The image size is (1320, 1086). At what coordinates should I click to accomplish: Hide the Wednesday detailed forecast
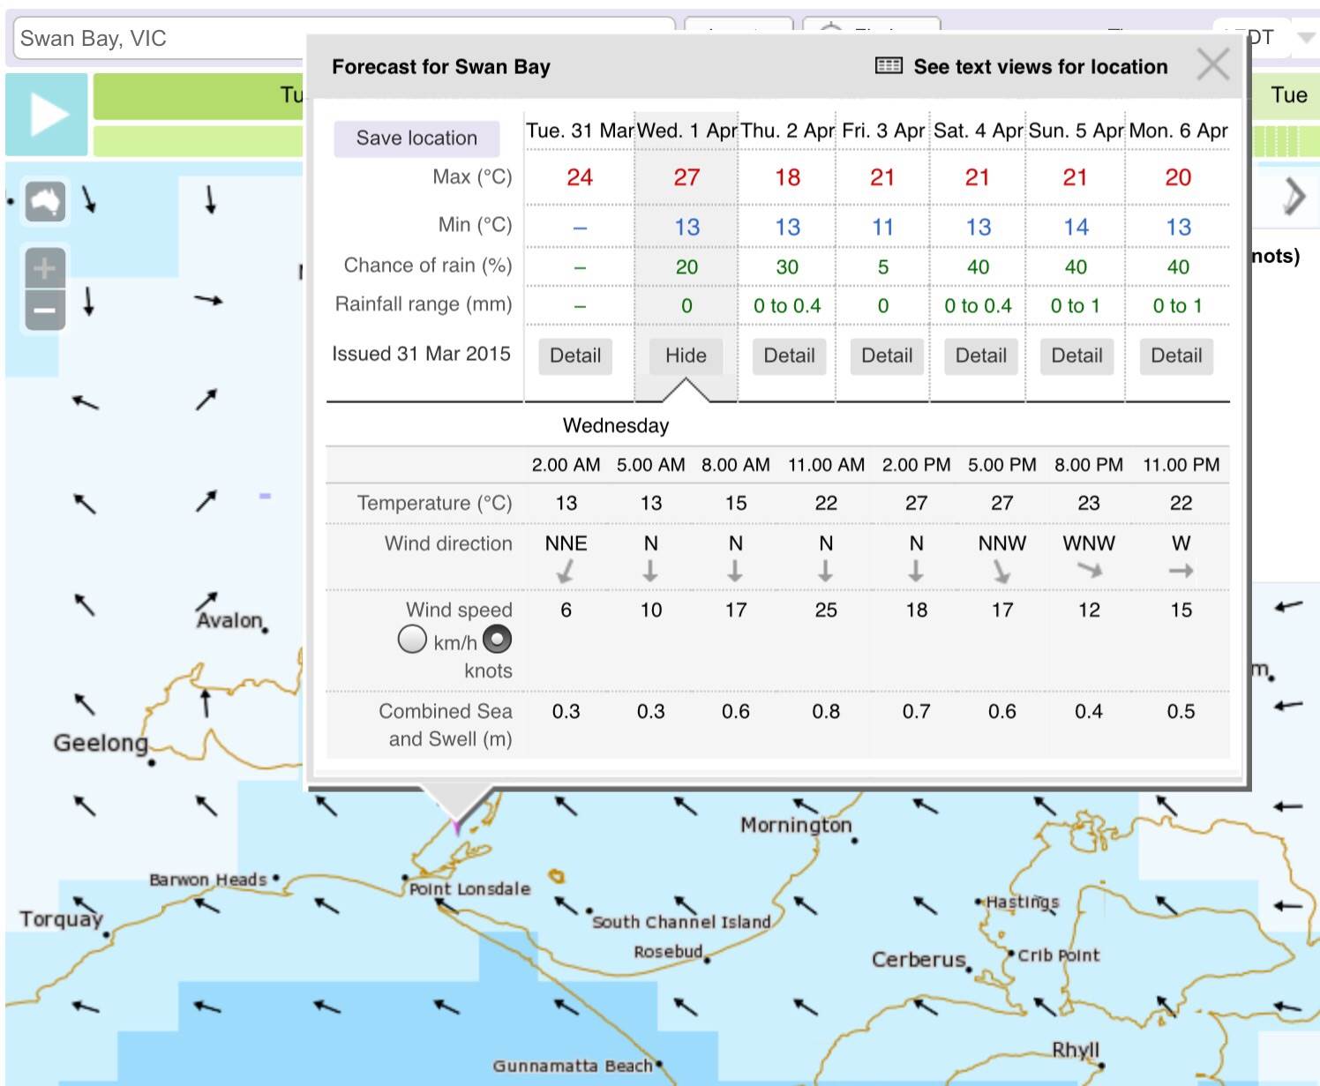pos(686,356)
